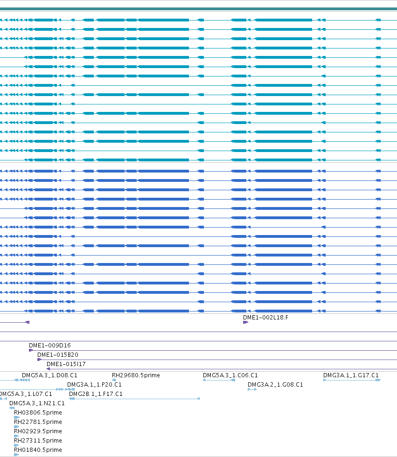Select the DMG5A3_1.N21.C1 label

coord(37,403)
